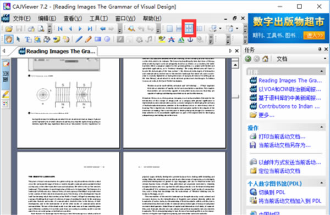Open the 文档 dropdown in task pane
The width and height of the screenshot is (330, 215).
(x=325, y=59)
